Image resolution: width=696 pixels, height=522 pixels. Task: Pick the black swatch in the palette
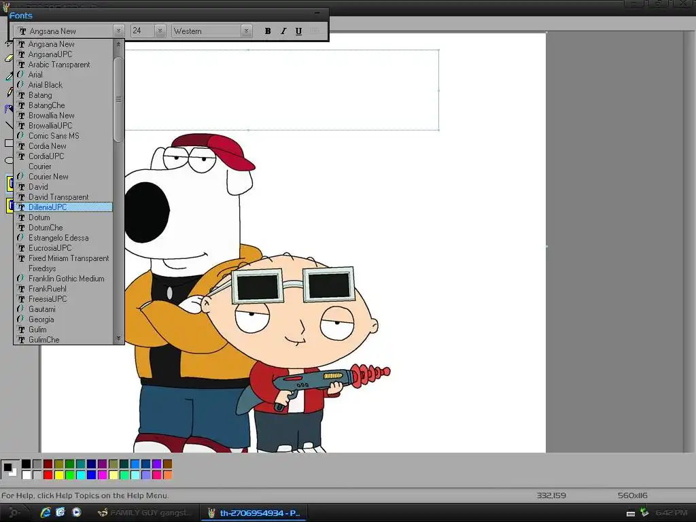27,464
